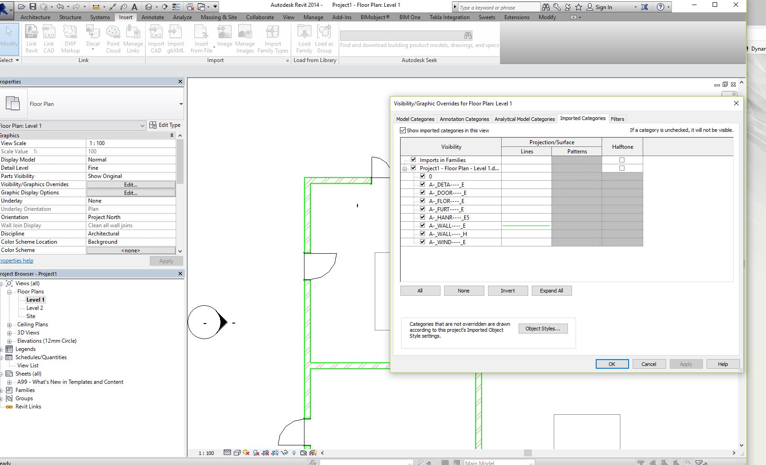This screenshot has height=465, width=766.
Task: Uncheck visibility for A-_DOOR----_E
Action: click(422, 193)
